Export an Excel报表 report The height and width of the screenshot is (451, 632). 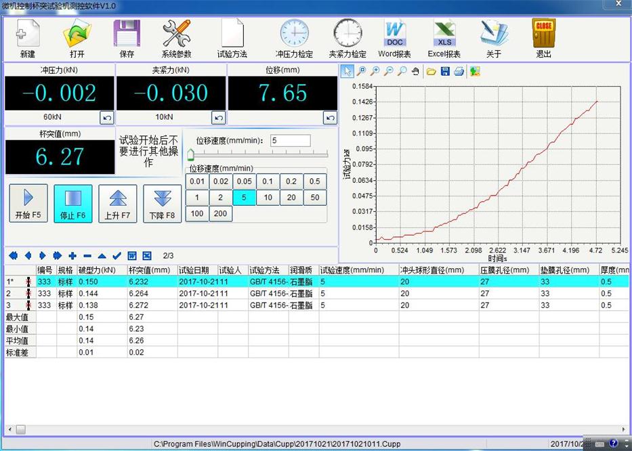(x=444, y=38)
